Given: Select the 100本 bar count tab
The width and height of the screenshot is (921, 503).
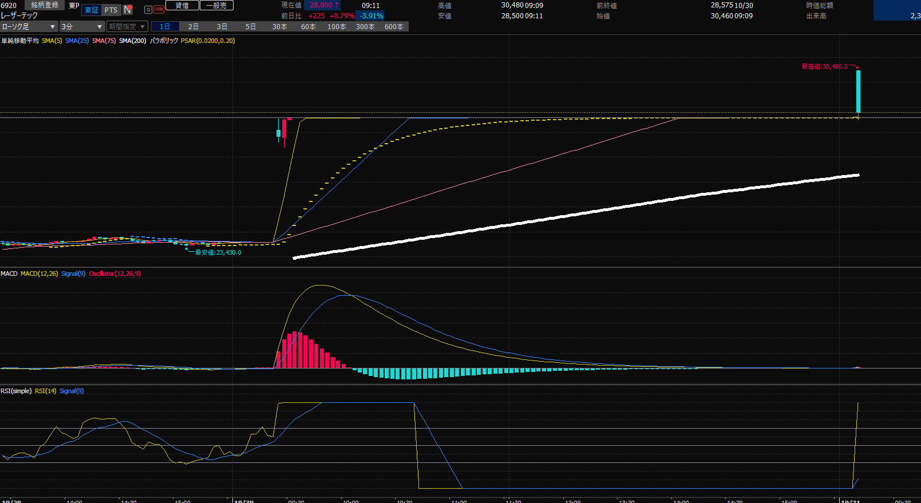Looking at the screenshot, I should coord(337,27).
